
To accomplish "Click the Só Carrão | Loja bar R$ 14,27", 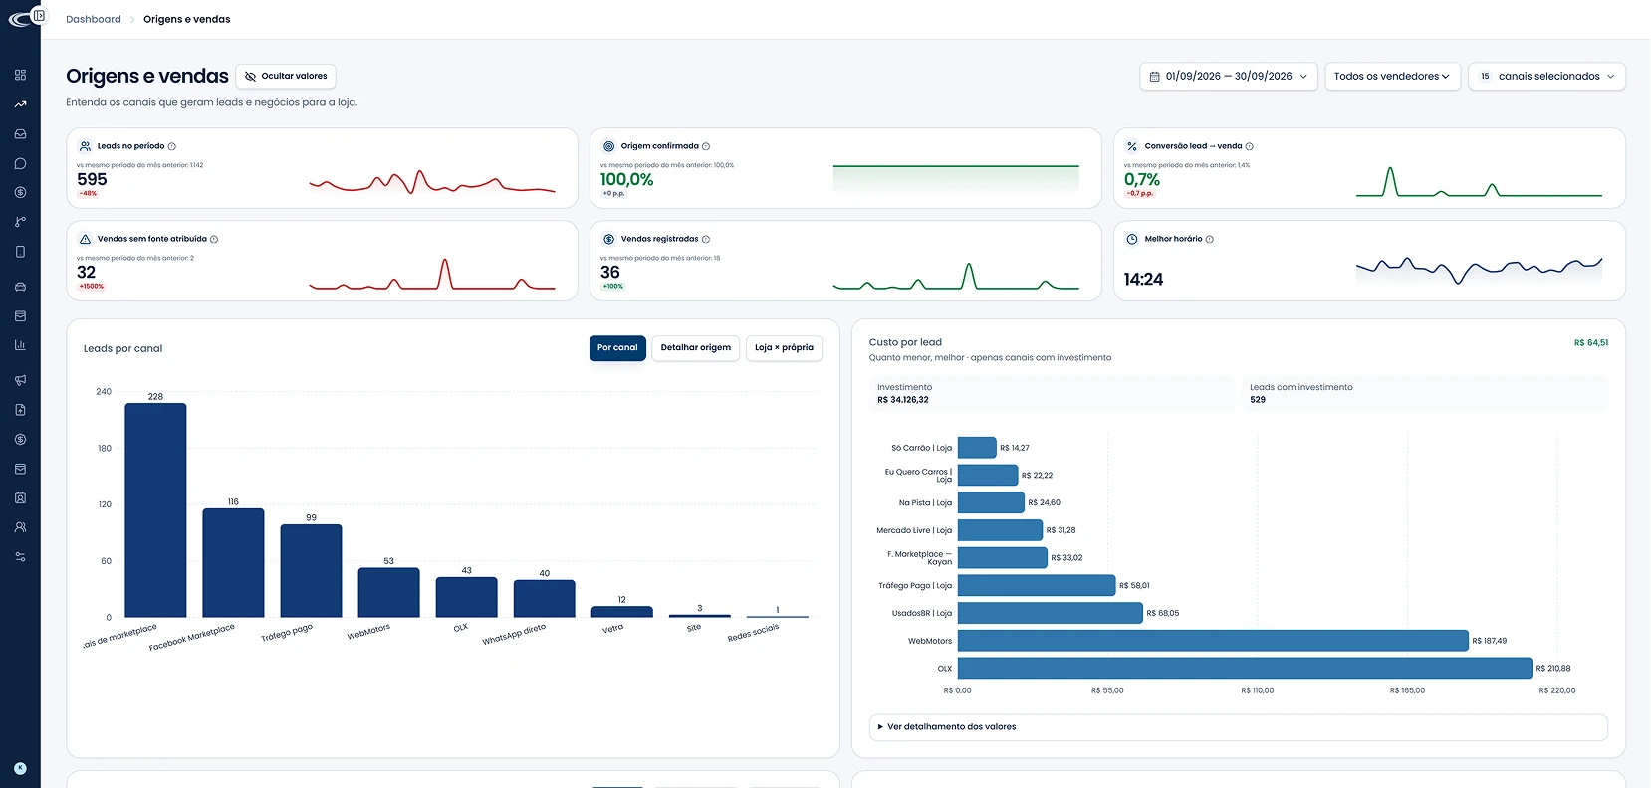I will point(977,448).
